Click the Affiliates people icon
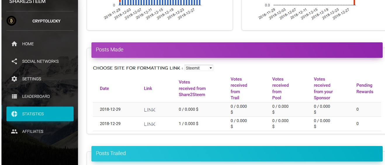The width and height of the screenshot is (385, 165). point(14,131)
